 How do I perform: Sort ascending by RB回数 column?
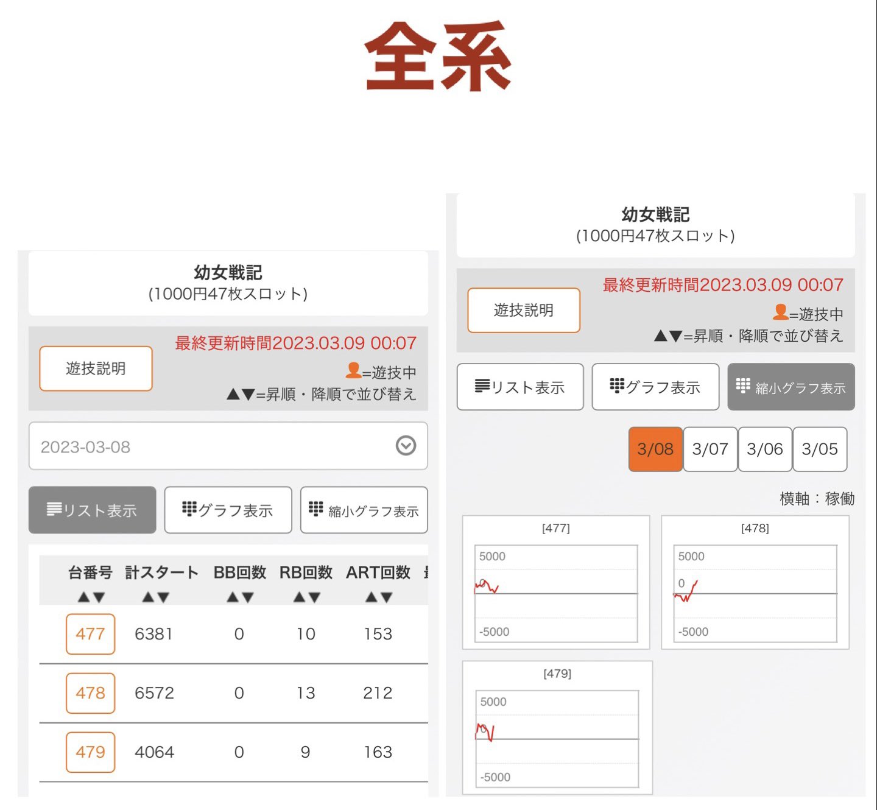point(299,597)
